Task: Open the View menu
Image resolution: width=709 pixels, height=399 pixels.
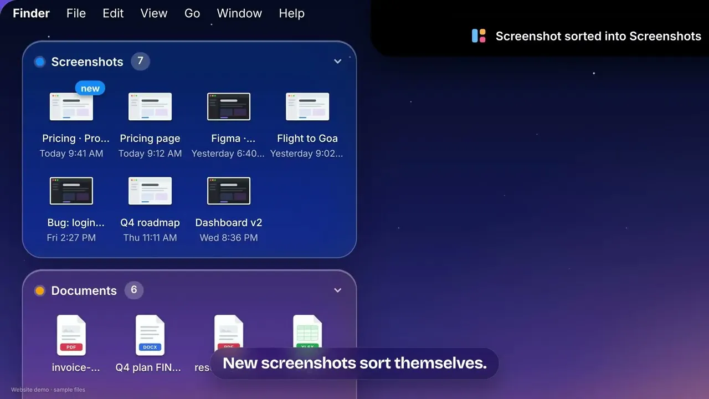Action: point(154,13)
